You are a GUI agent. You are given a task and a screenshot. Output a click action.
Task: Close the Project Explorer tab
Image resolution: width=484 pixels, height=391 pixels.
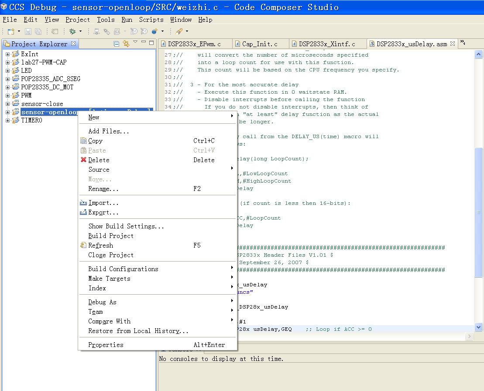(73, 44)
